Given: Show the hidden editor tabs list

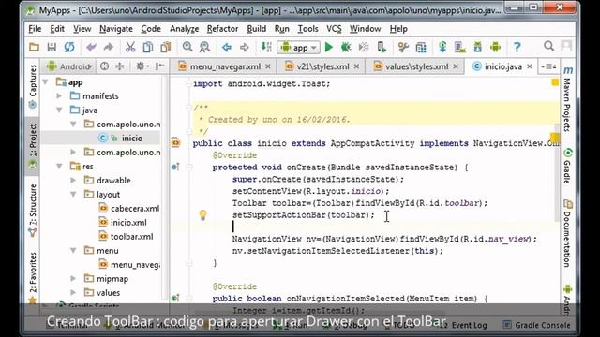Looking at the screenshot, I should tap(548, 66).
